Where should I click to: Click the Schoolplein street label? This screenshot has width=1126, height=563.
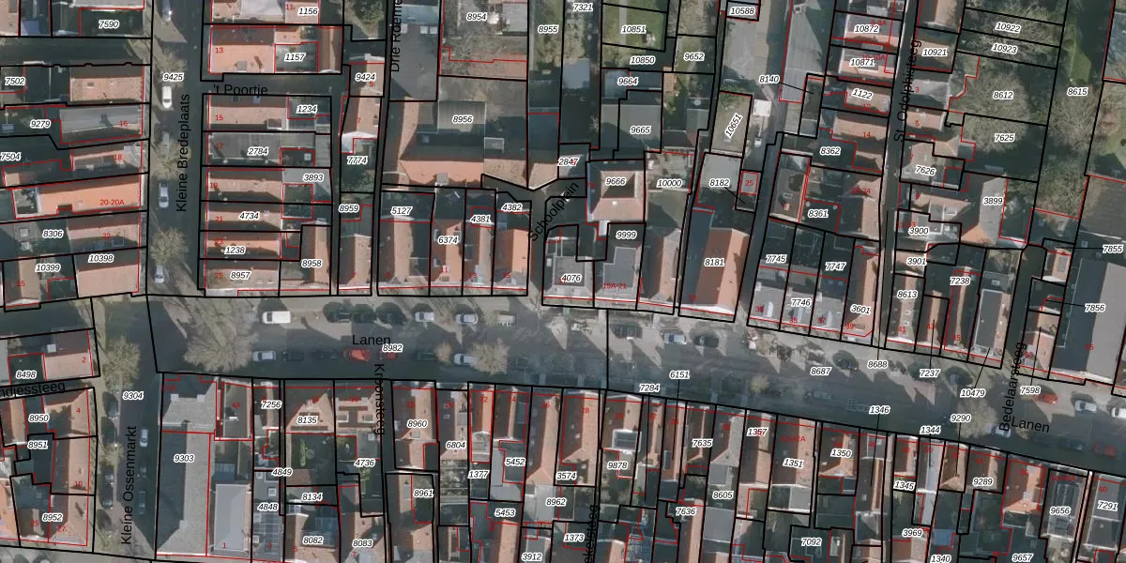(541, 212)
